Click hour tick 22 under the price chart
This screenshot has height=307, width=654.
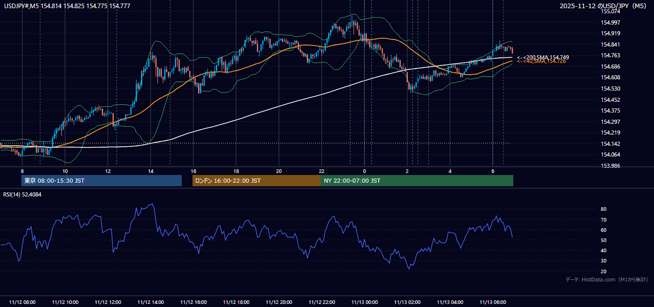(x=321, y=171)
